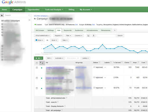
Task: Click the green + Ad button
Action: click(x=38, y=58)
